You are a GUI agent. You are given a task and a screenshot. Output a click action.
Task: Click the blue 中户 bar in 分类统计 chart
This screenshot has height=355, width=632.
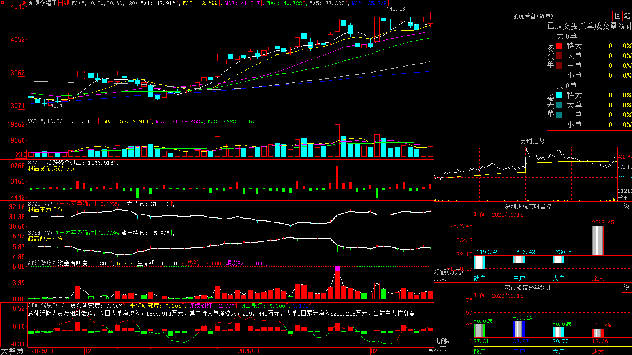[x=519, y=329]
